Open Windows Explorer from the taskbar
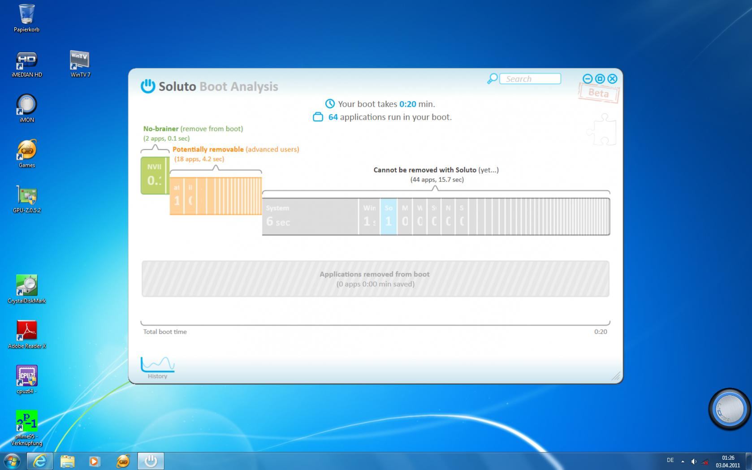This screenshot has height=470, width=752. pos(67,461)
